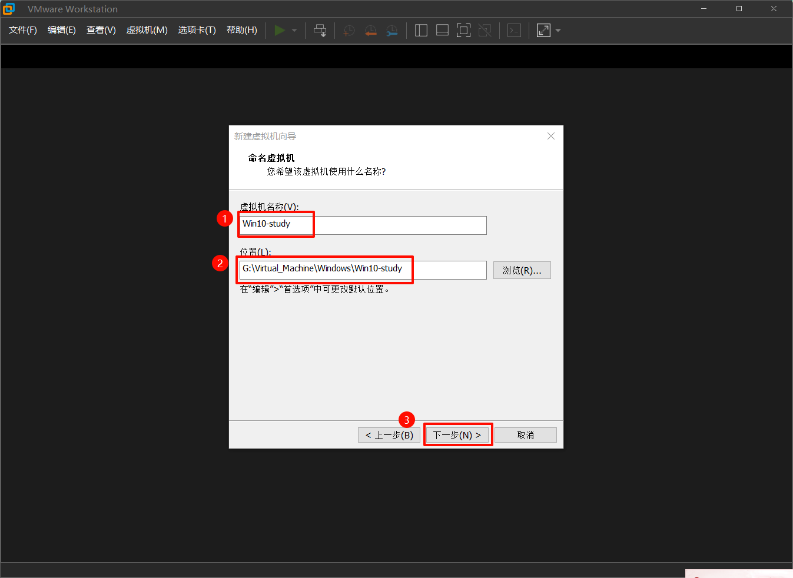Expand the power options dropdown arrow
The width and height of the screenshot is (793, 578).
click(294, 31)
